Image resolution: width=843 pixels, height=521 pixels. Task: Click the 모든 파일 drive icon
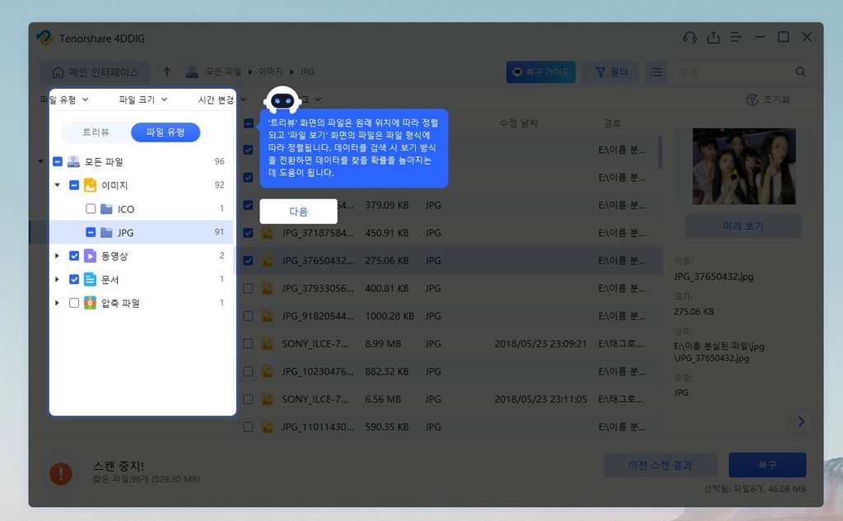coord(73,161)
